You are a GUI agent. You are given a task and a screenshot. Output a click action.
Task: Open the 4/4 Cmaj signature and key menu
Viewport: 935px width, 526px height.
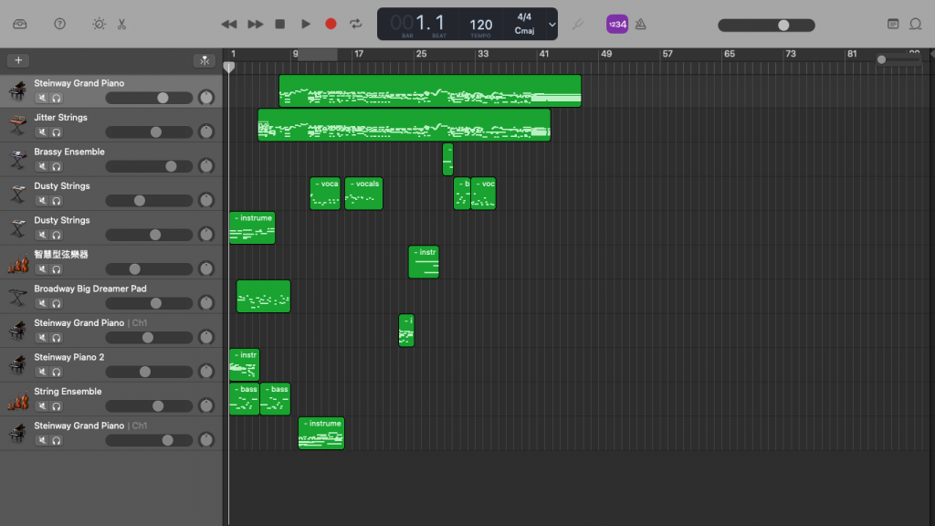pyautogui.click(x=524, y=24)
